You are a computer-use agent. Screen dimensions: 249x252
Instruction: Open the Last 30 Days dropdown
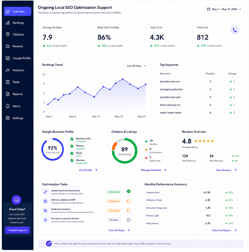[136, 66]
